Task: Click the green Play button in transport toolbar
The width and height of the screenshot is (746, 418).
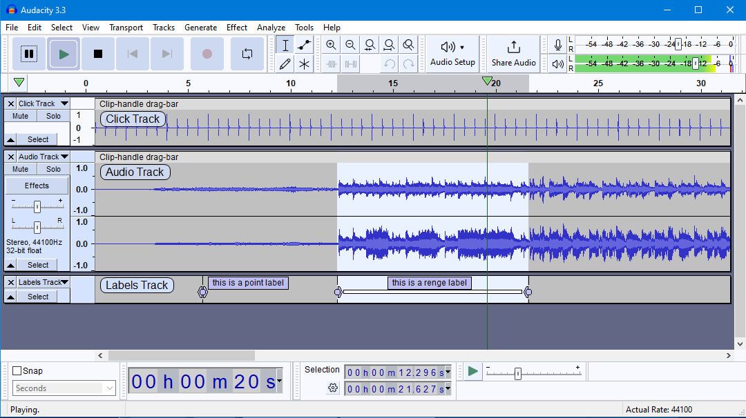Action: click(64, 54)
